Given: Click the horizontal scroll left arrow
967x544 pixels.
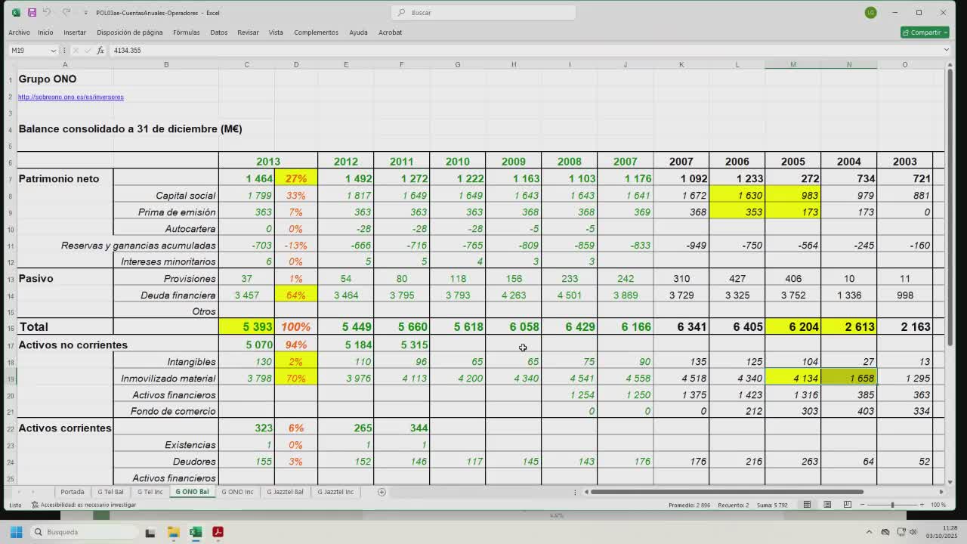Looking at the screenshot, I should pyautogui.click(x=586, y=492).
